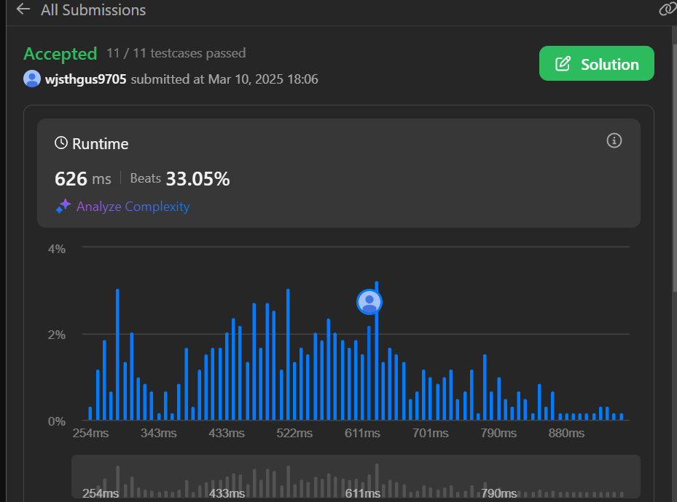Click the Accepted status text
The image size is (677, 502).
60,54
